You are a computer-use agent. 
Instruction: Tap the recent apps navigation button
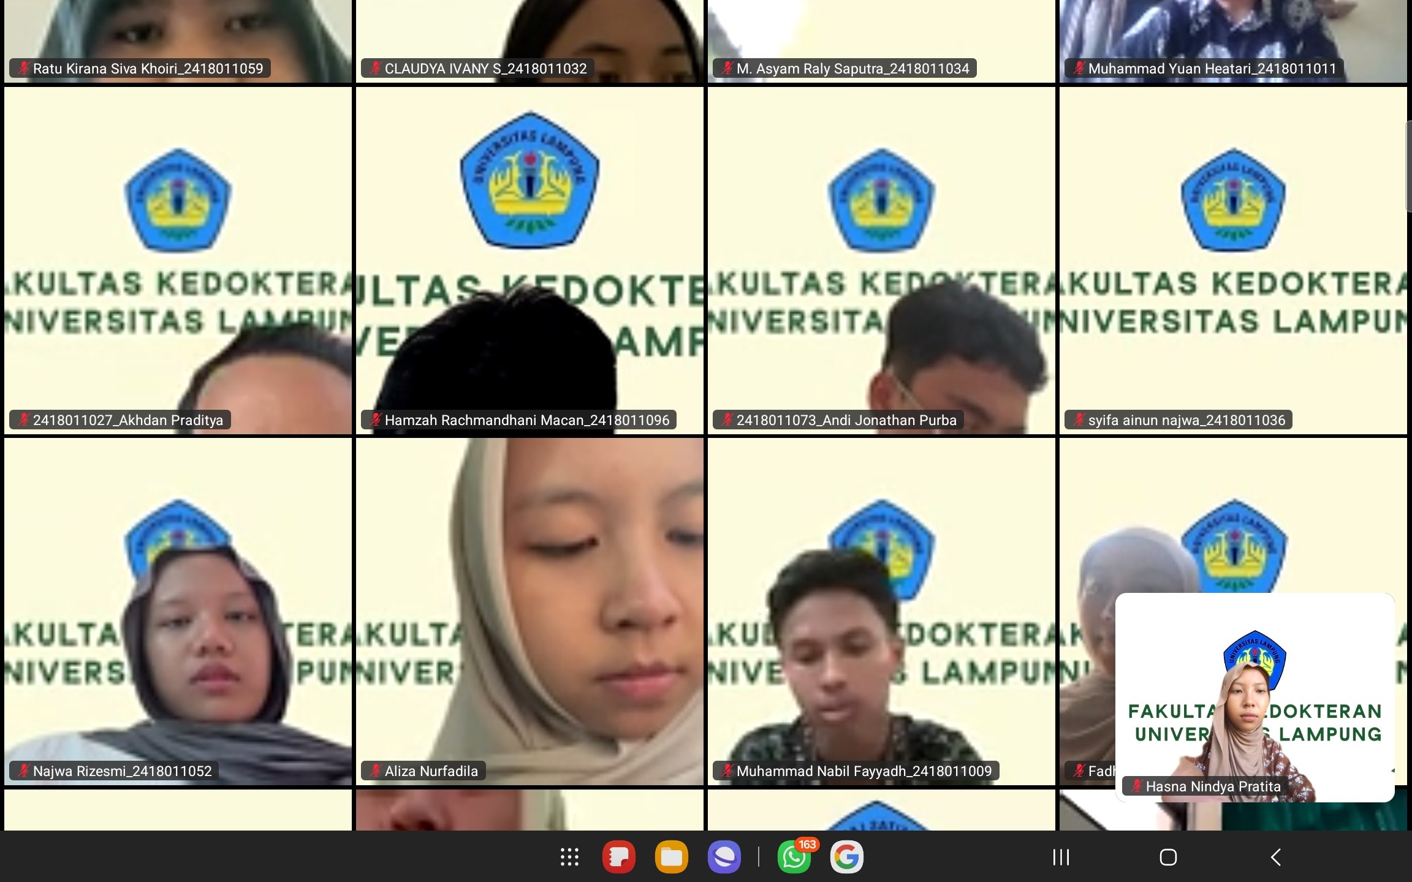point(1061,857)
